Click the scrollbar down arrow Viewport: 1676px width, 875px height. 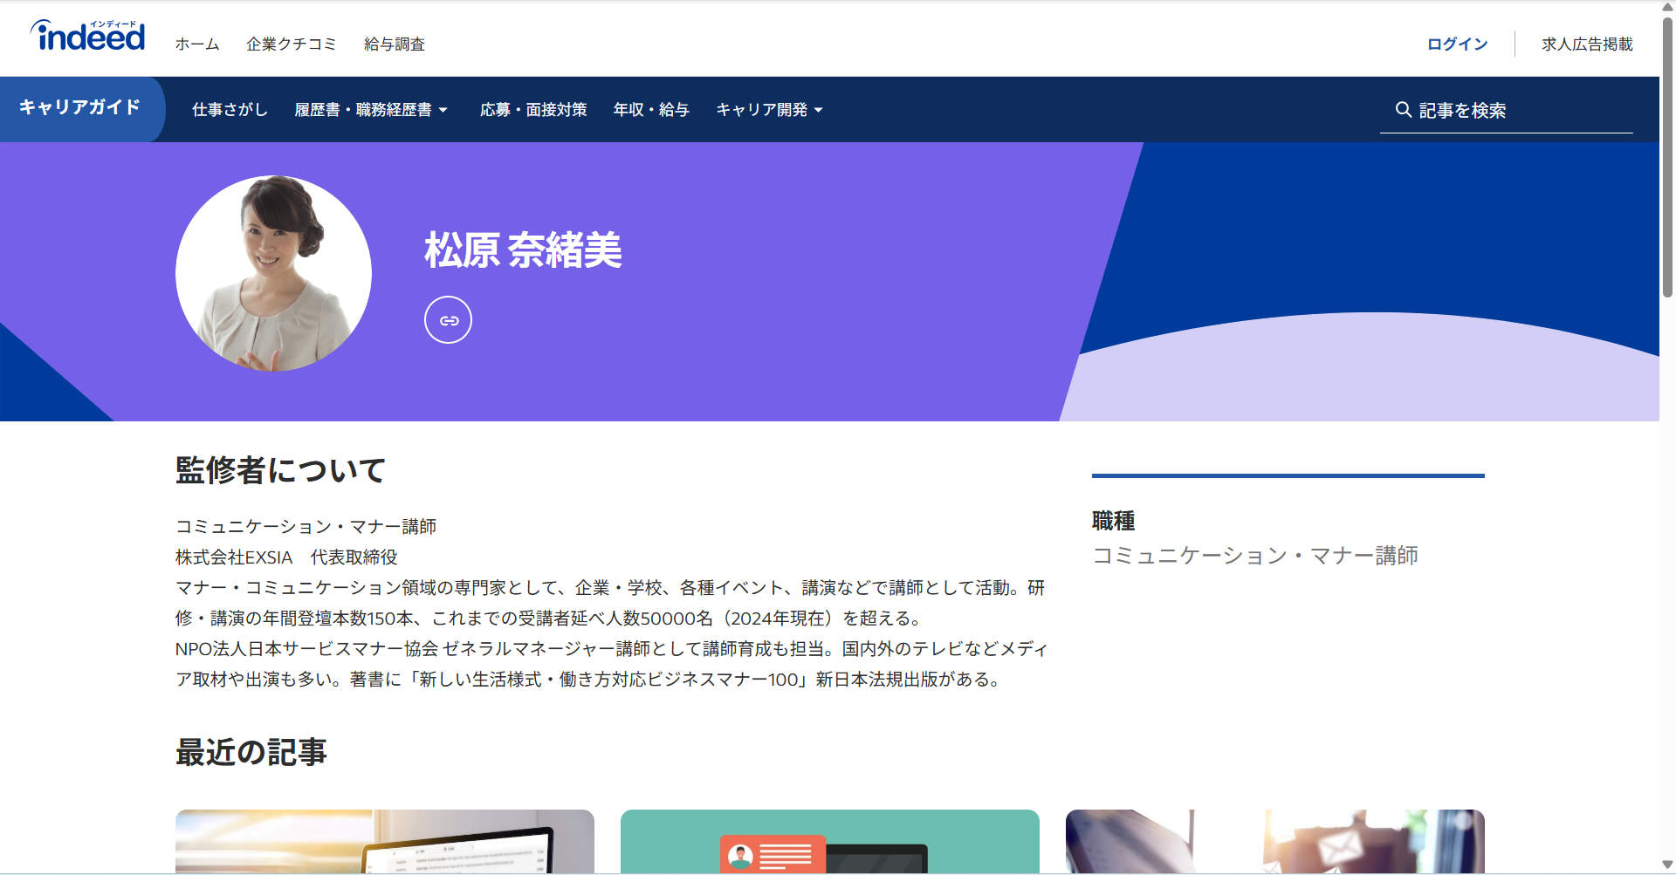(x=1667, y=865)
